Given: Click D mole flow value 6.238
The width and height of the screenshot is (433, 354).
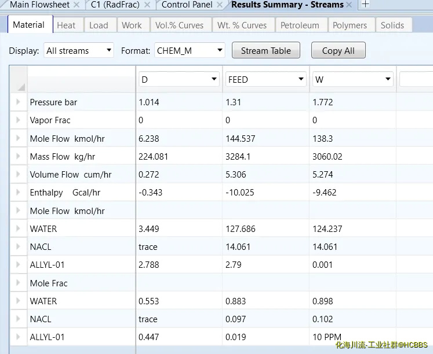Looking at the screenshot, I should click(149, 138).
